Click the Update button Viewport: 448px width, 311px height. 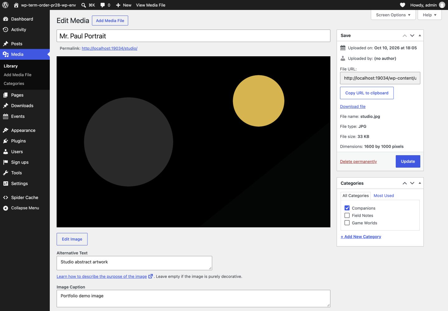click(x=408, y=161)
